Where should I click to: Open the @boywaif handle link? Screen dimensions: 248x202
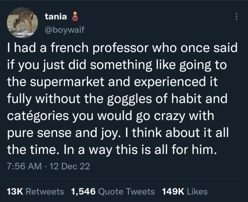pos(64,30)
